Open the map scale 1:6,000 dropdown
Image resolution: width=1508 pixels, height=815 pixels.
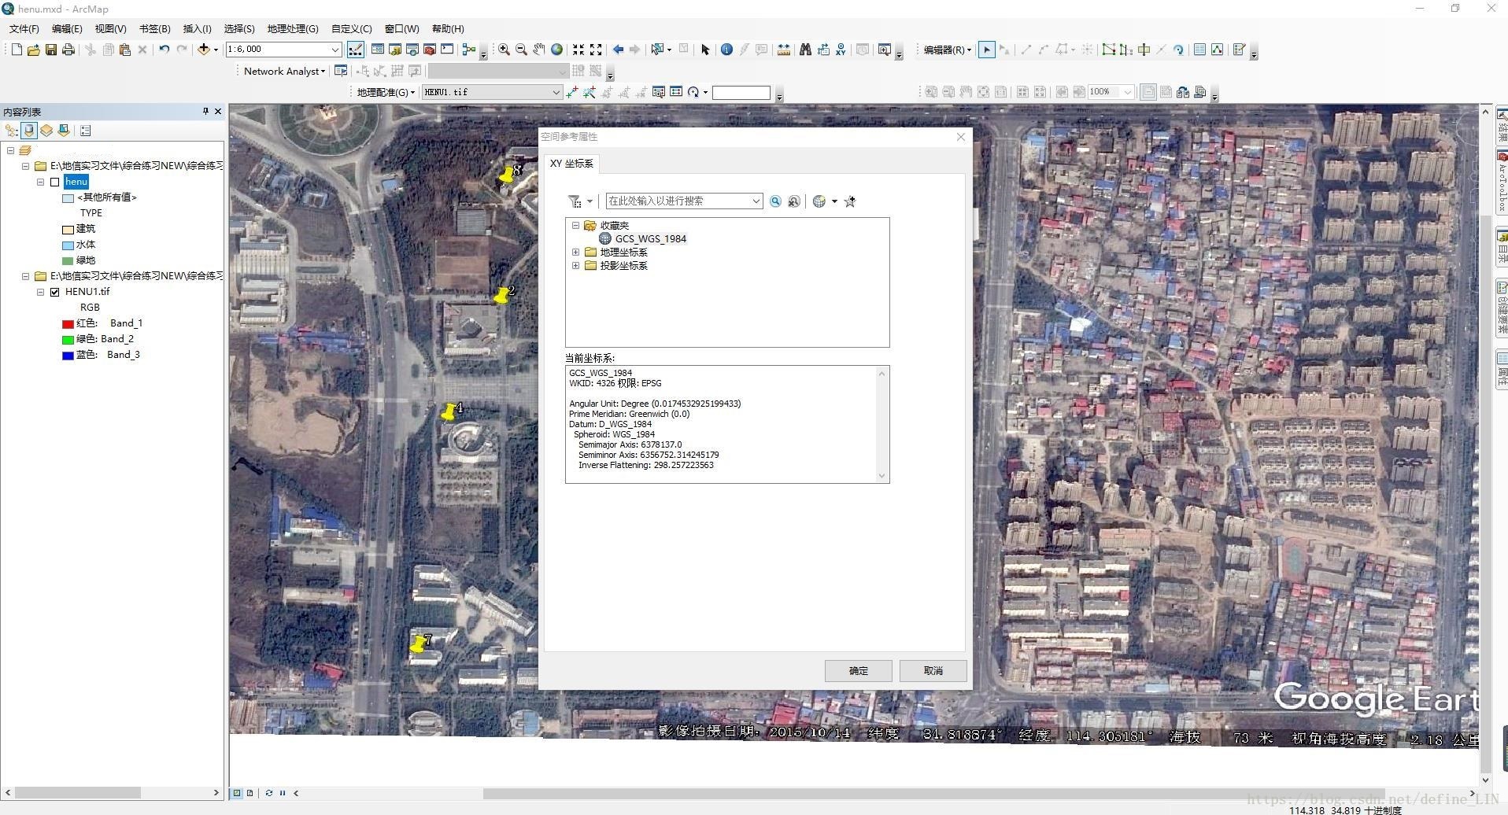(334, 50)
